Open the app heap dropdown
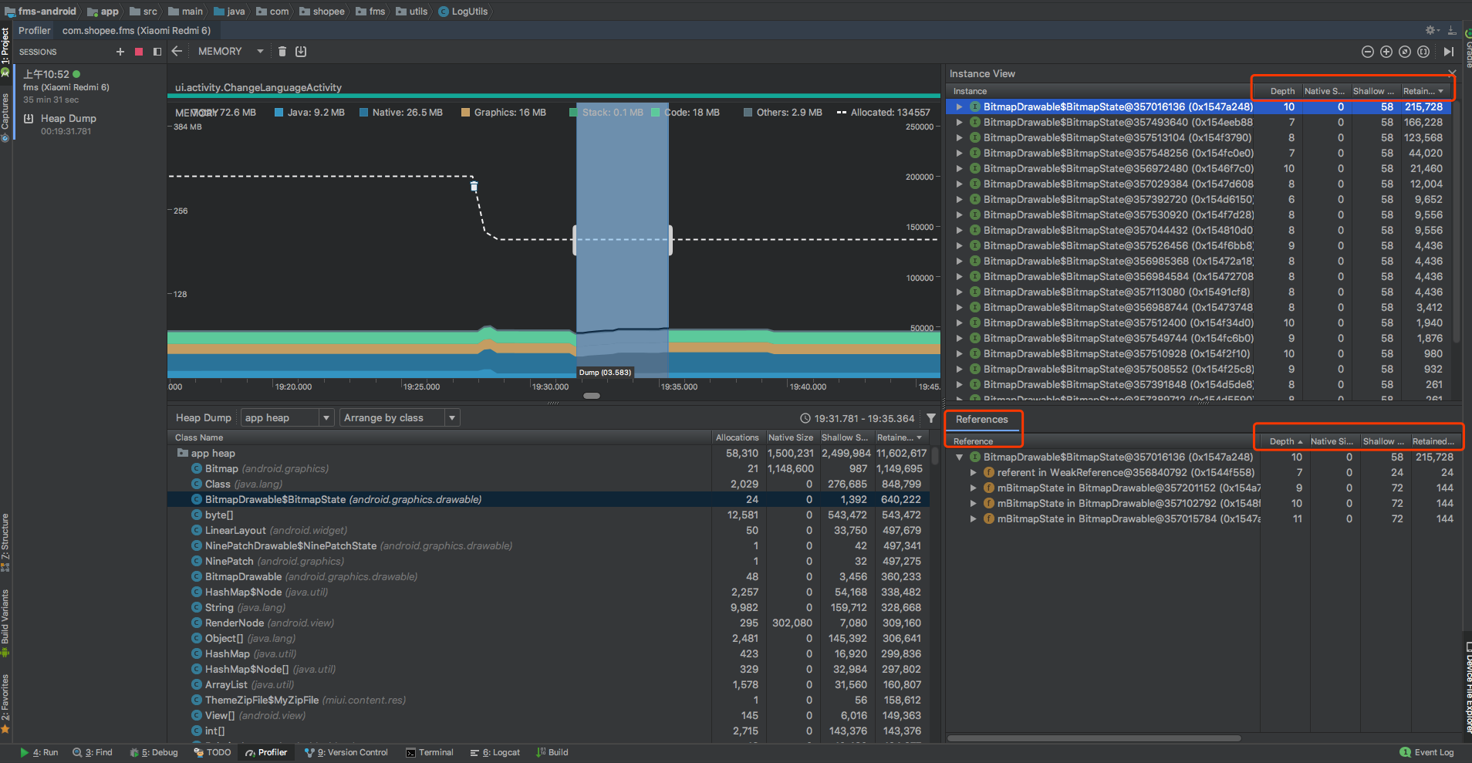This screenshot has height=763, width=1472. (287, 418)
